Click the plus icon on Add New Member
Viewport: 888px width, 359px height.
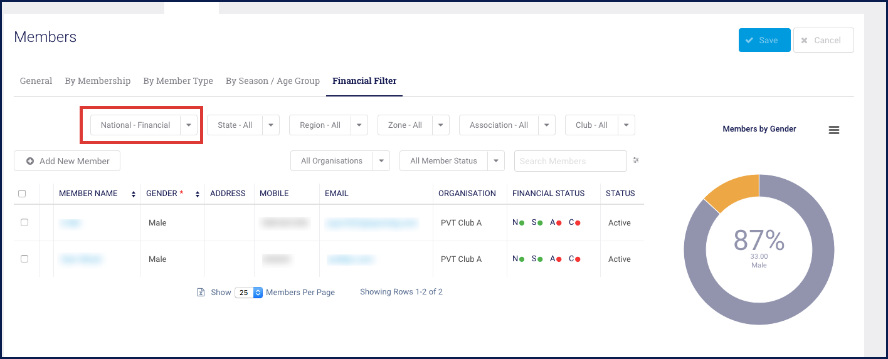30,161
